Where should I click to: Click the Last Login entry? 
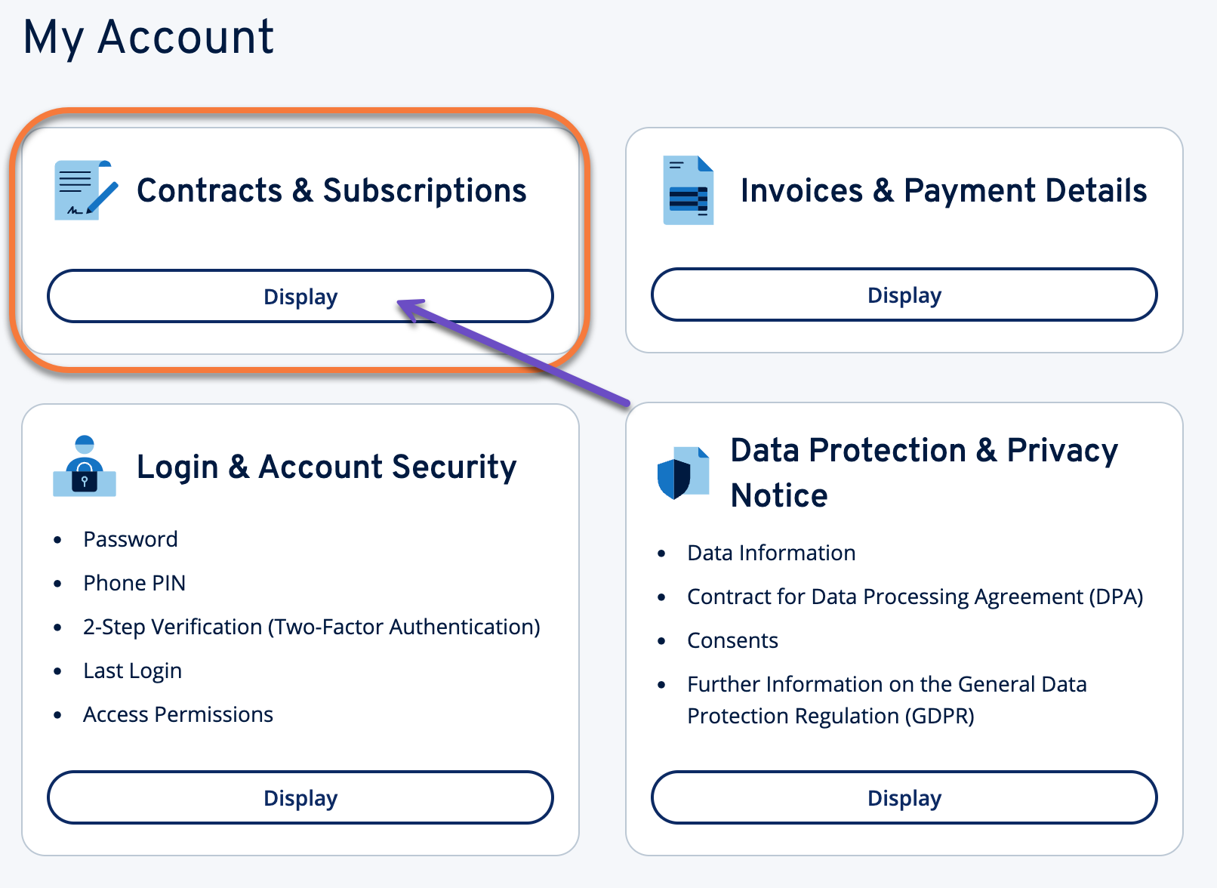pos(132,671)
